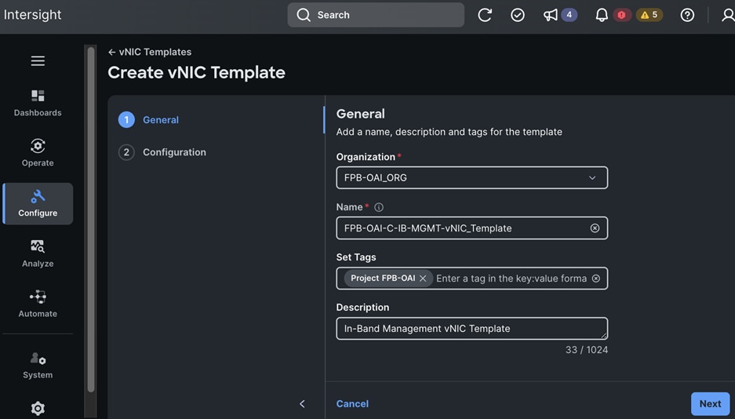
Task: Open the hamburger navigation menu
Action: pos(38,61)
